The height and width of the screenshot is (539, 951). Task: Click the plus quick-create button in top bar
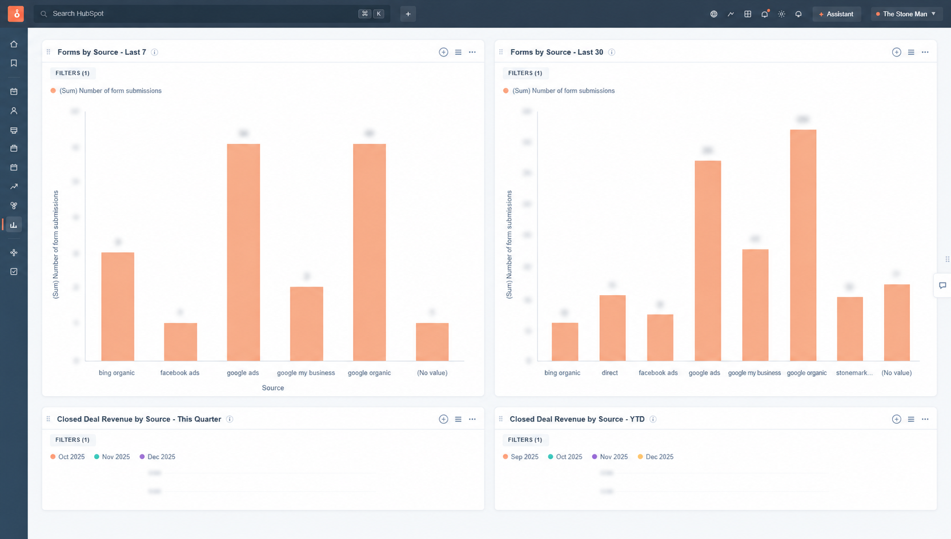pos(408,14)
